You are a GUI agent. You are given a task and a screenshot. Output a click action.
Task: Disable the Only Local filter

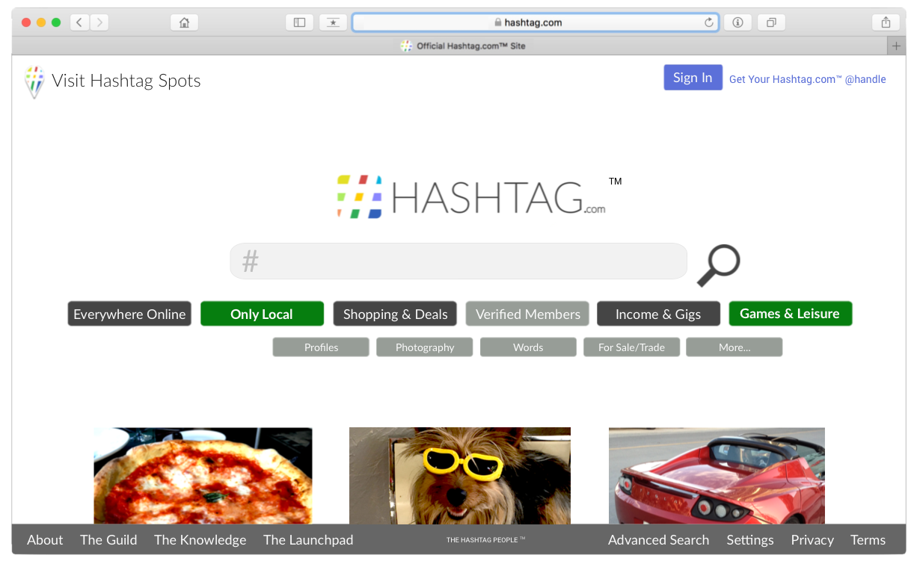(x=262, y=314)
